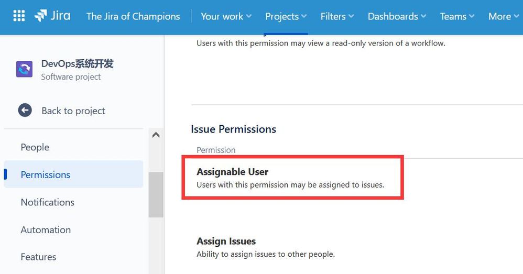This screenshot has width=523, height=274.
Task: Open the Projects dropdown menu
Action: 286,16
